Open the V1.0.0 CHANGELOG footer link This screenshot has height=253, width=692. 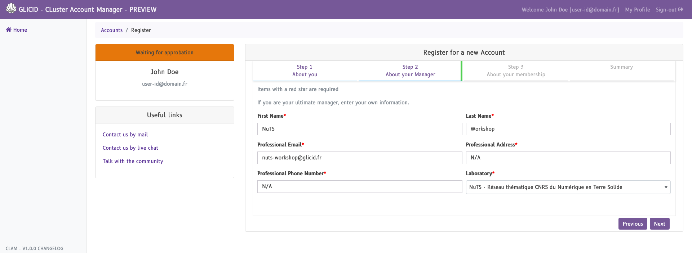pos(43,249)
